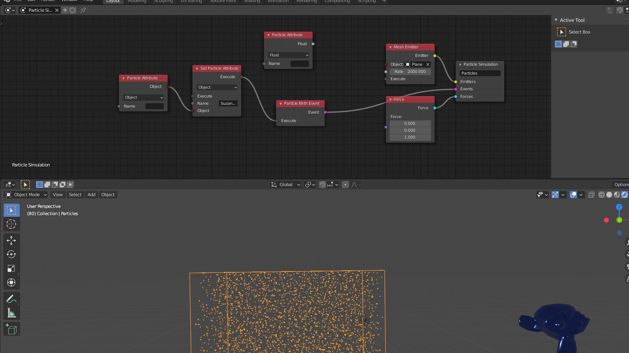Select the Annotate tool
Screen dimensions: 629x353
pos(12,299)
